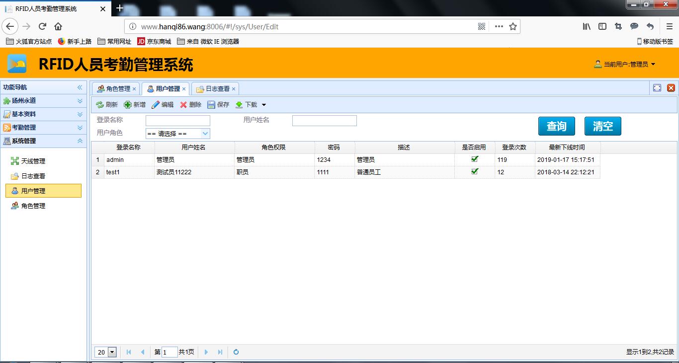Click the pagination reload icon
Image resolution: width=679 pixels, height=363 pixels.
click(x=236, y=352)
